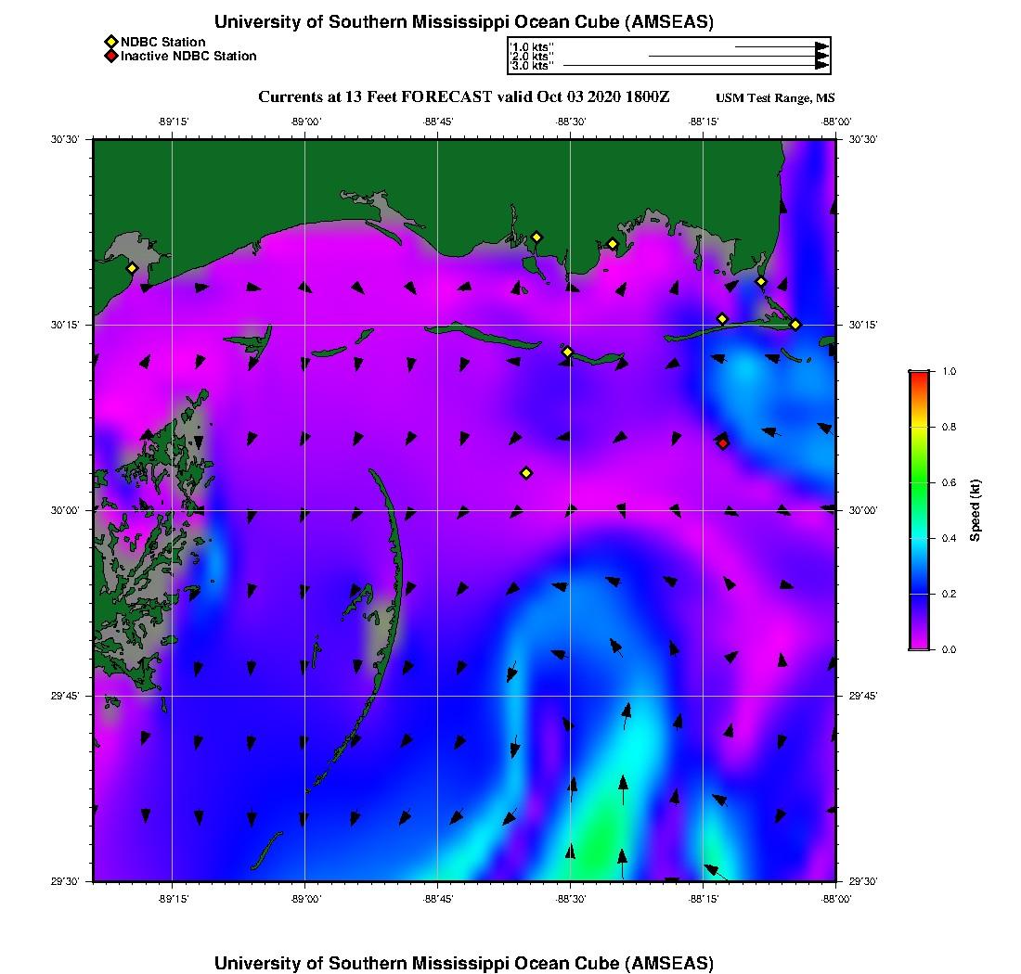Click the top title University of Southern Mississippi Ocean Cube
The height and width of the screenshot is (974, 1021).
pyautogui.click(x=463, y=21)
